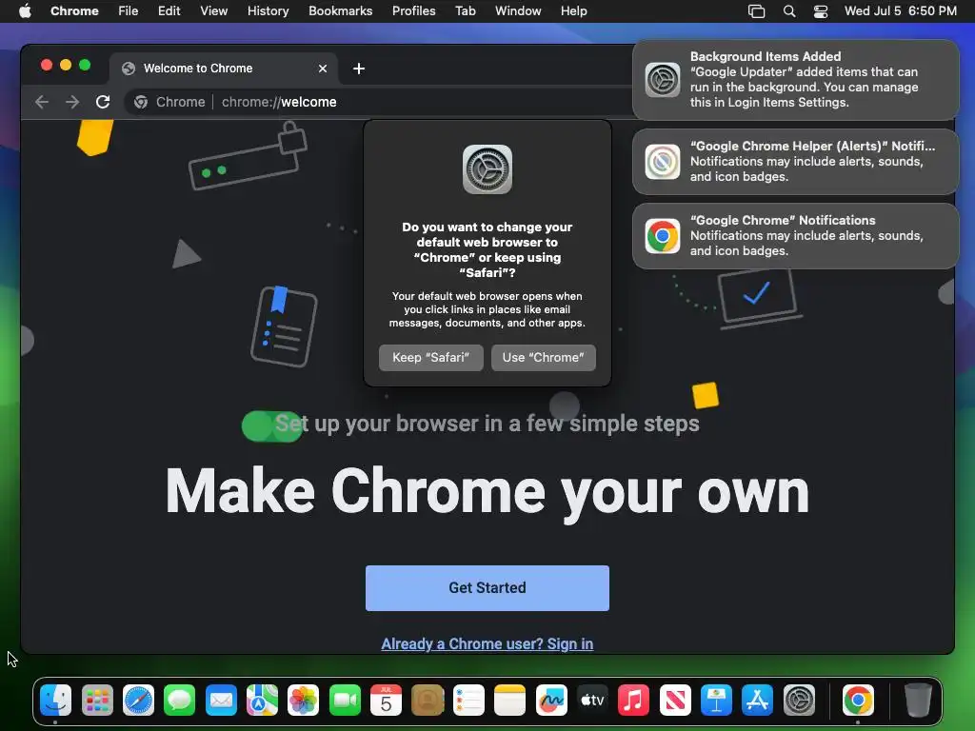This screenshot has width=975, height=731.
Task: Open the File menu
Action: (129, 11)
